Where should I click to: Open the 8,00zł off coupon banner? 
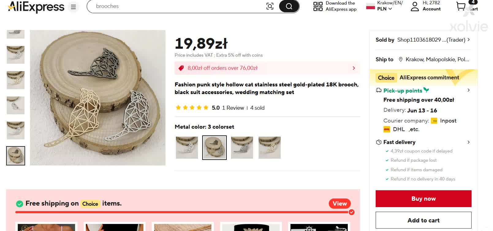coord(267,68)
